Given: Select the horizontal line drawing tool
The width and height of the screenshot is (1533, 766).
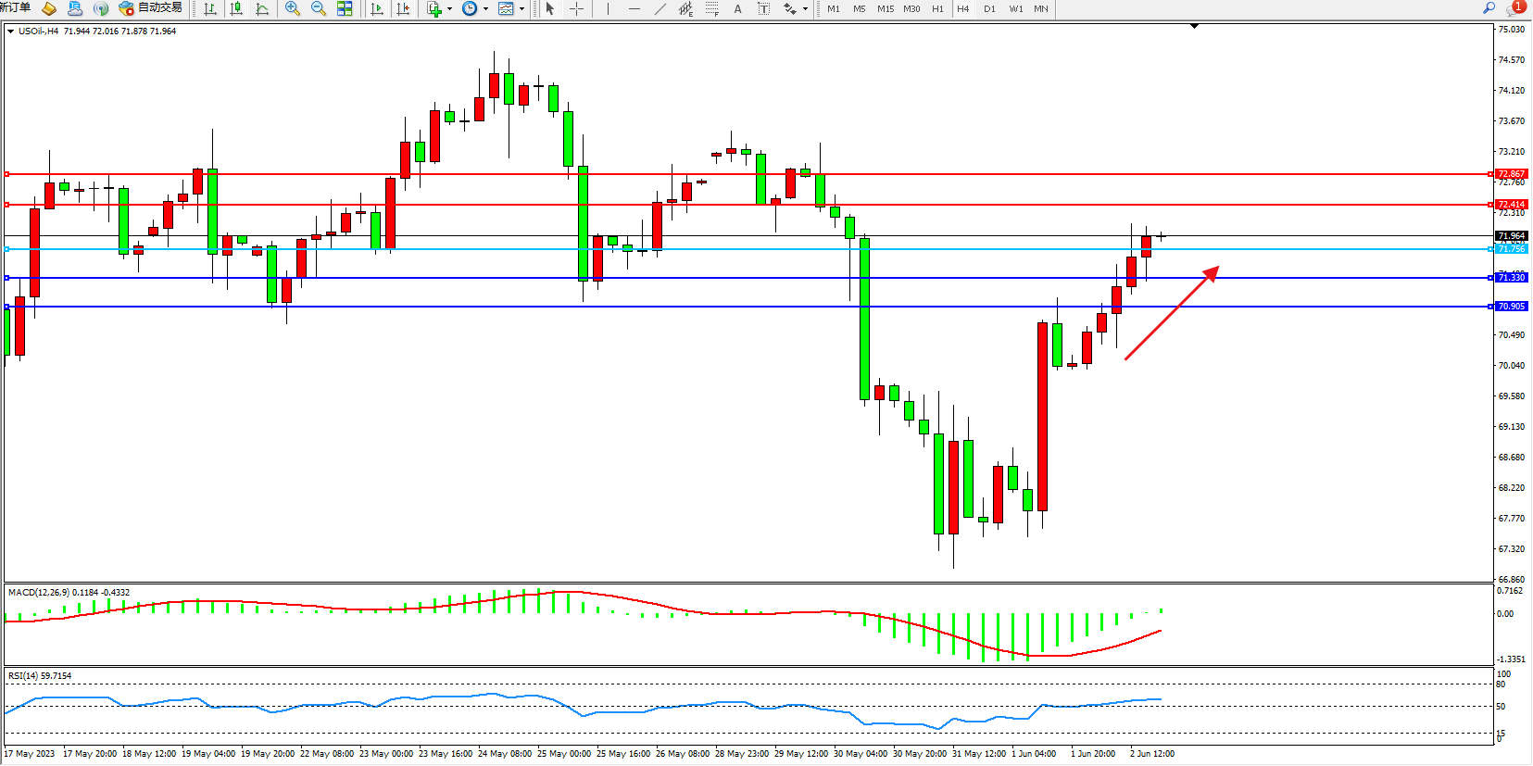Looking at the screenshot, I should click(x=634, y=8).
